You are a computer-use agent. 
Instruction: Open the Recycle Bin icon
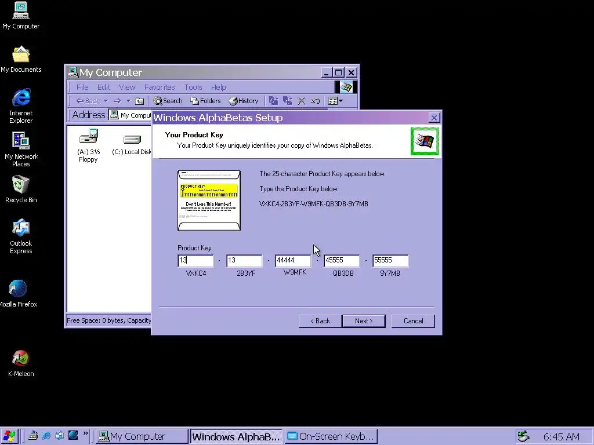click(21, 189)
